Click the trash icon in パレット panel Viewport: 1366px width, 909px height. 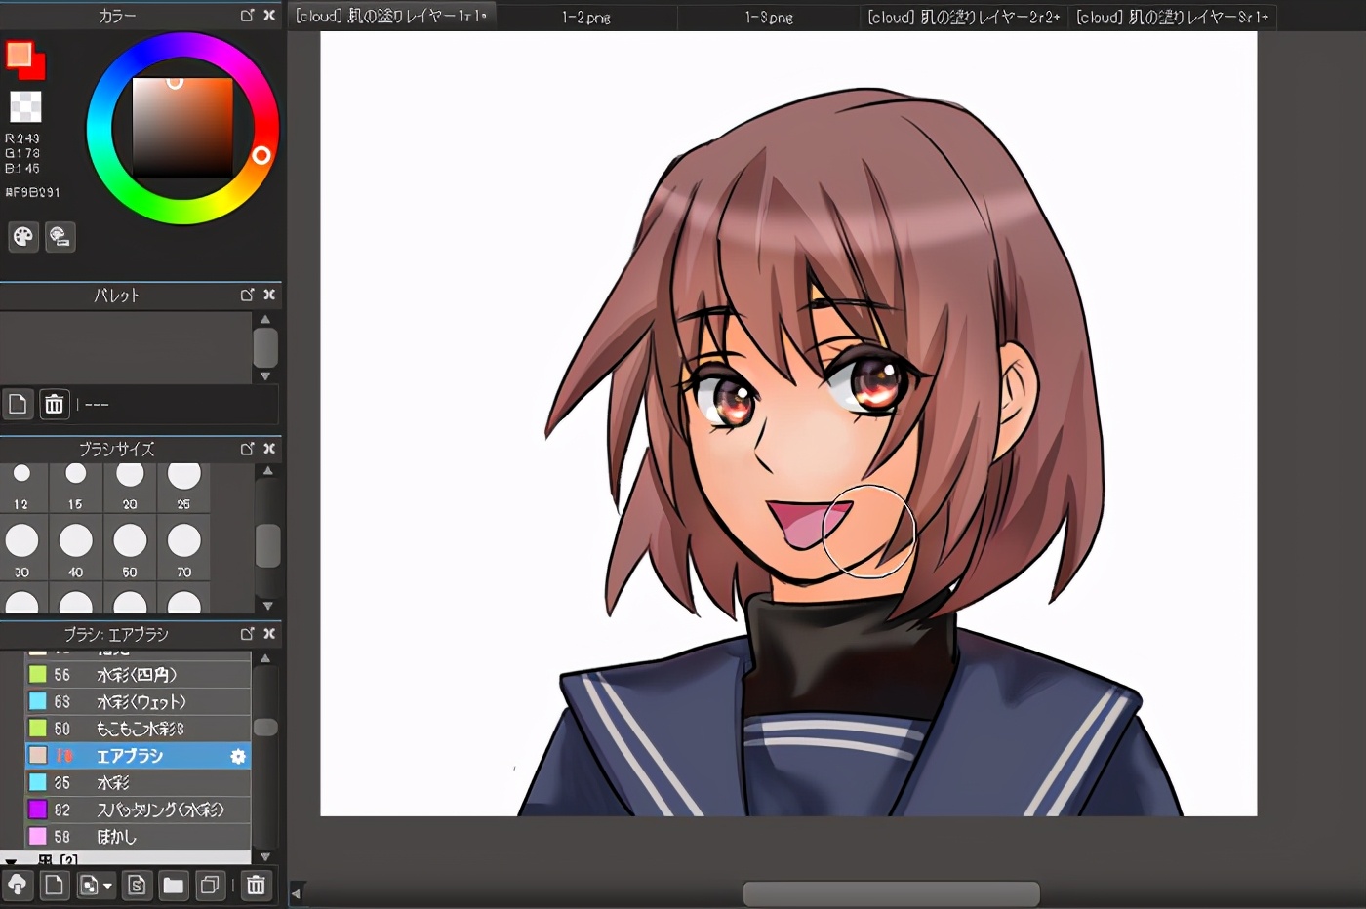55,404
